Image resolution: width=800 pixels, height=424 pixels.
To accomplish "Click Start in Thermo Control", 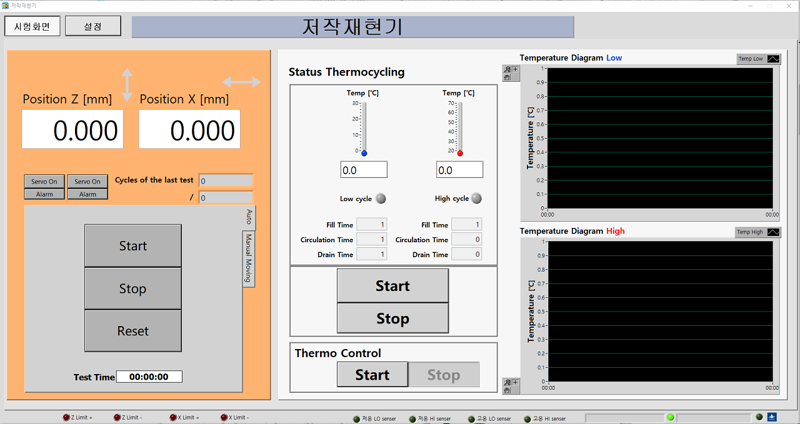I will click(372, 375).
